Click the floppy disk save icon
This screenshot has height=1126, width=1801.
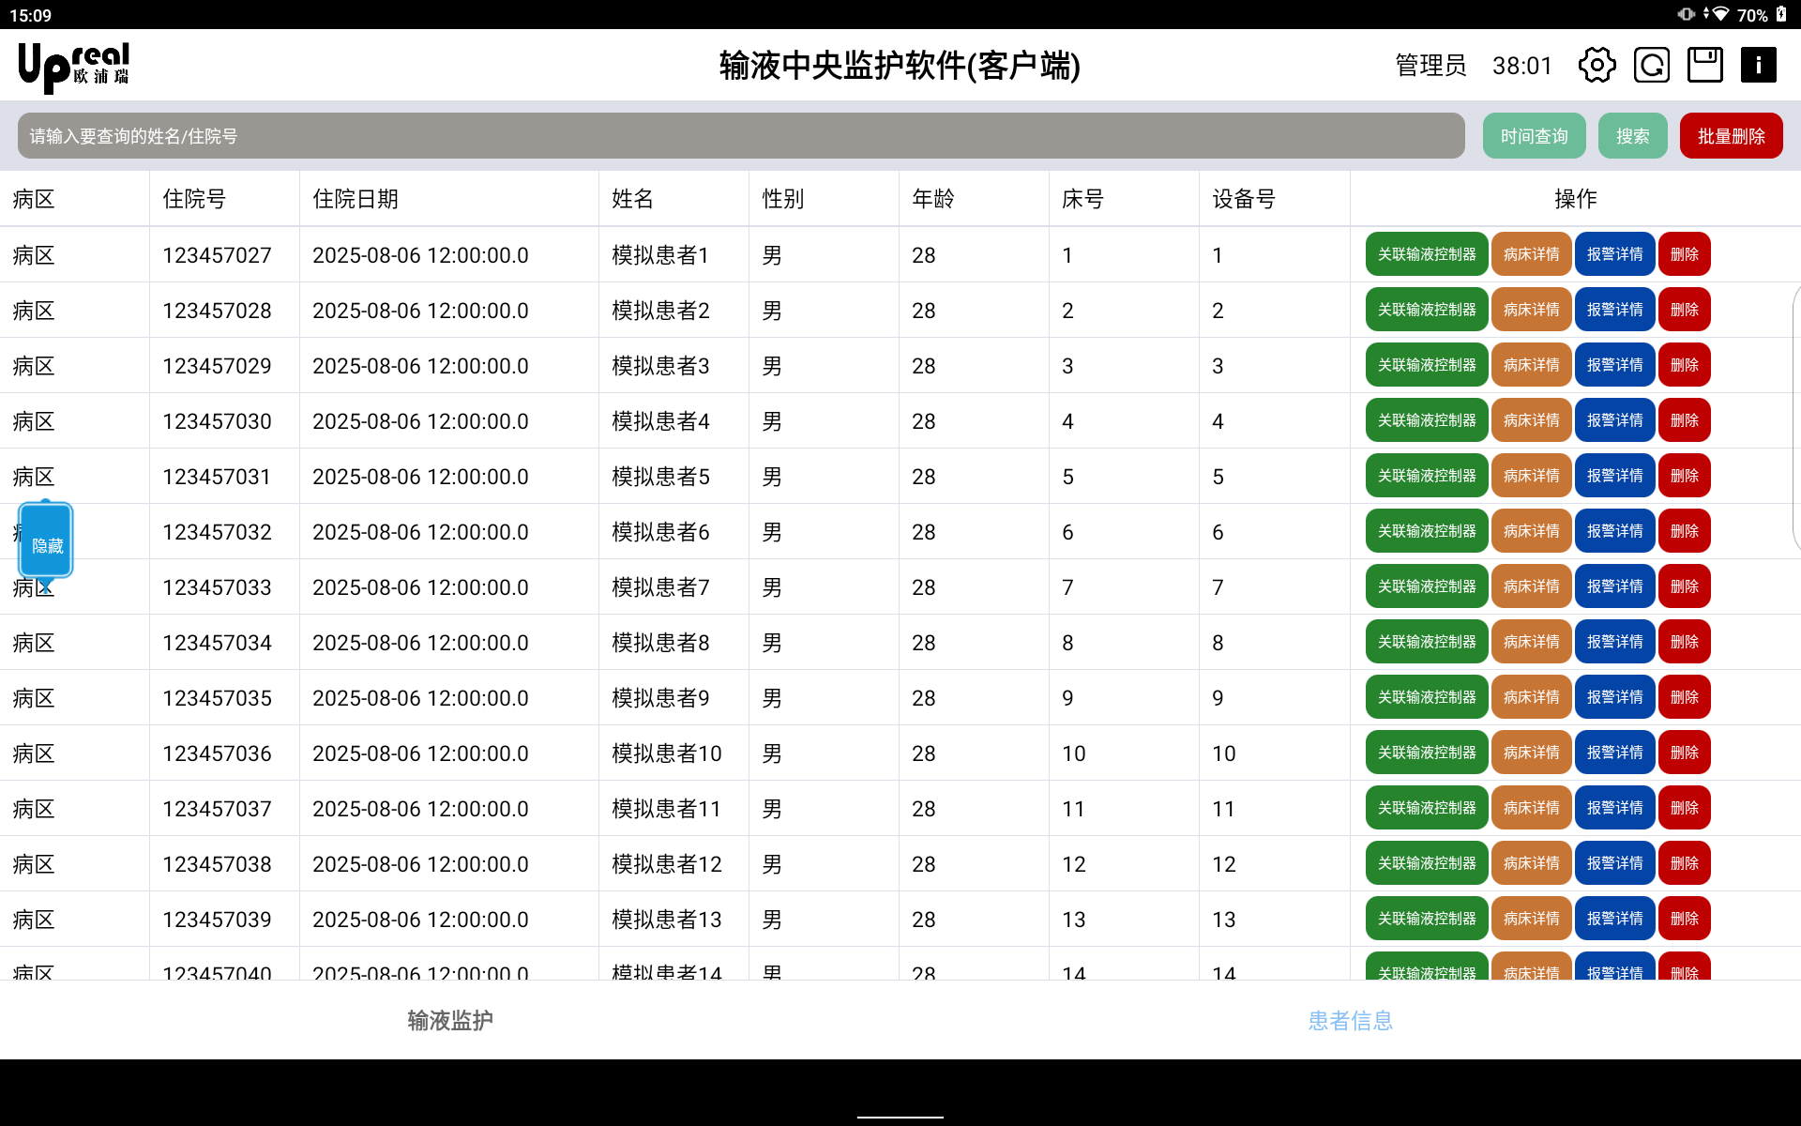[1704, 66]
